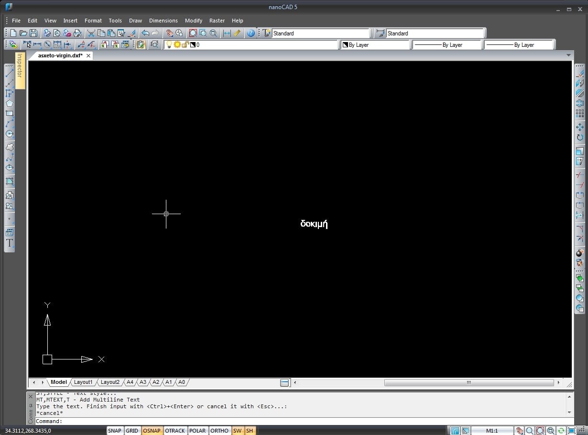Open the Inspector side panel

20,71
